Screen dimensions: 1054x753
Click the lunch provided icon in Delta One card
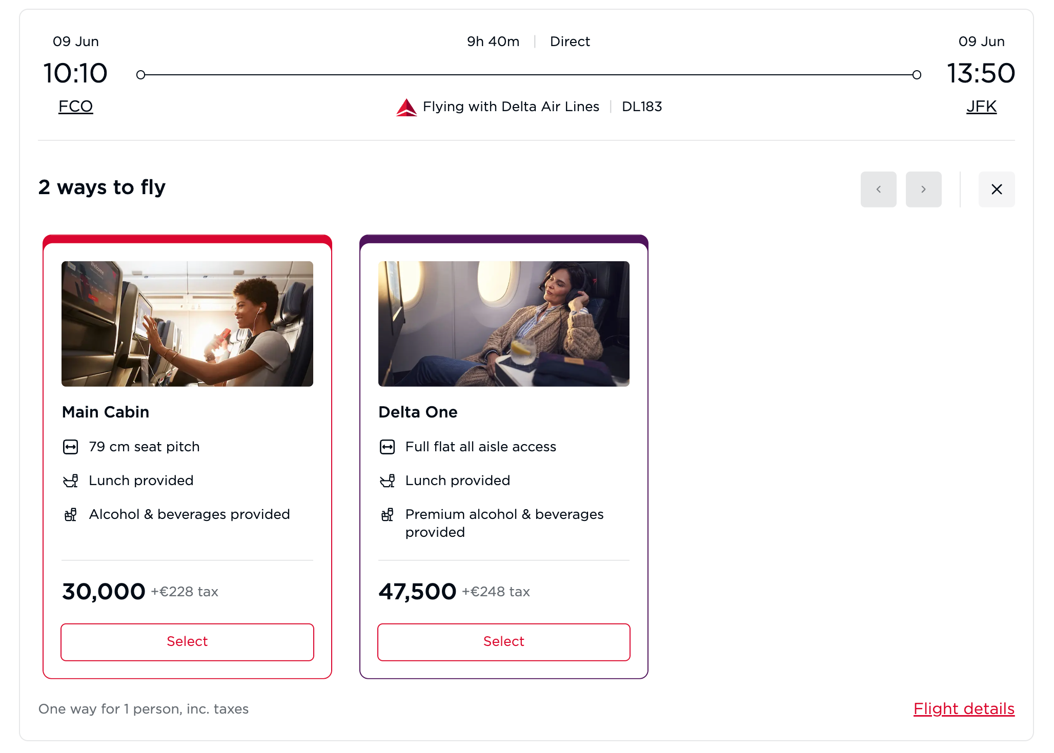[388, 480]
